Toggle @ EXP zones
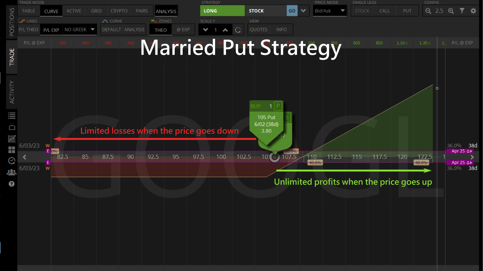The width and height of the screenshot is (483, 271). point(183,29)
